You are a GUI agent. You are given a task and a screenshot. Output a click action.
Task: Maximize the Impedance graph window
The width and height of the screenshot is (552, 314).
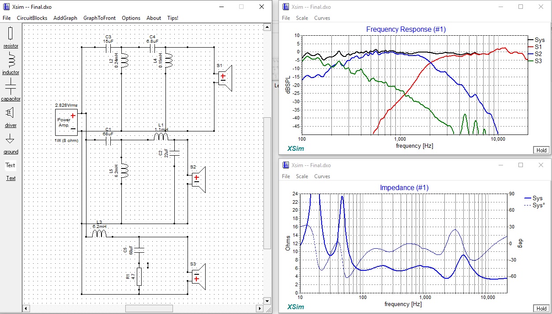coord(521,165)
